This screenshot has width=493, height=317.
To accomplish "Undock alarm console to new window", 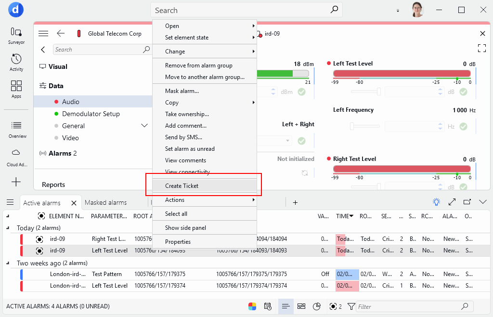I will (x=467, y=202).
